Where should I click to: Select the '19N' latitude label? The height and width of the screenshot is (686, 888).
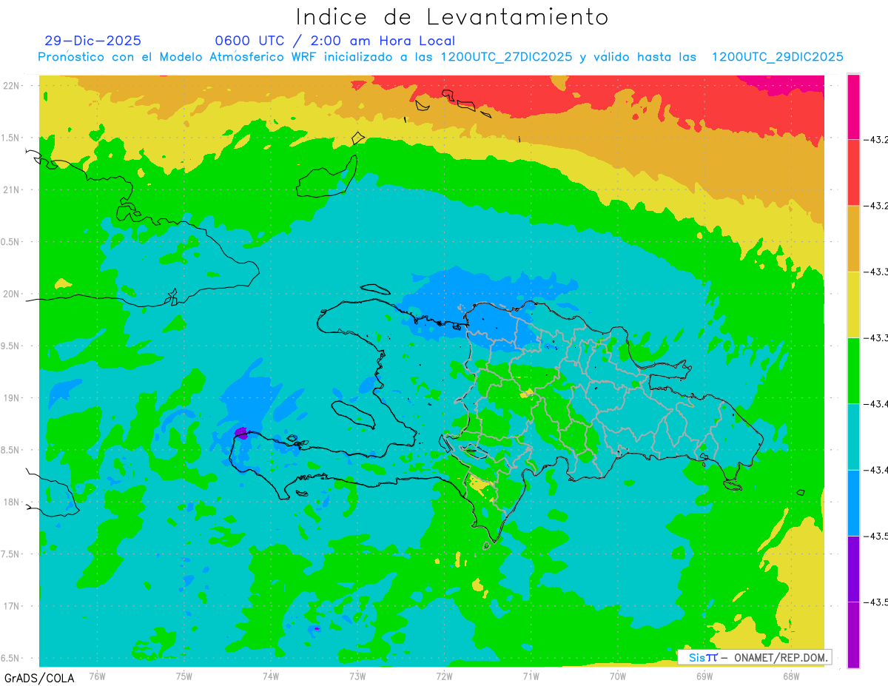coord(12,398)
